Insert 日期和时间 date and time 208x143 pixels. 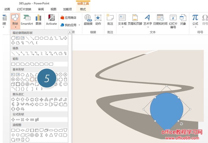(x=160, y=20)
